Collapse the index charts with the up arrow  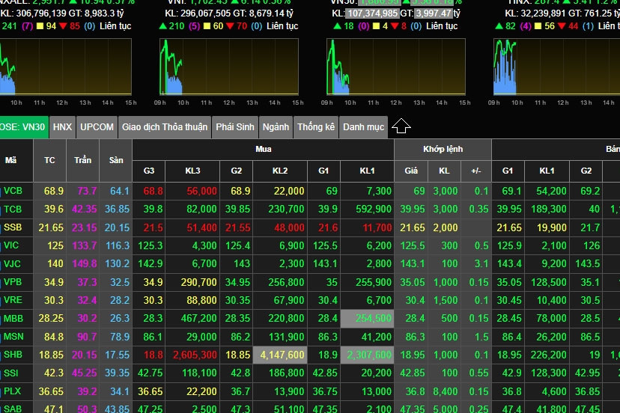401,126
